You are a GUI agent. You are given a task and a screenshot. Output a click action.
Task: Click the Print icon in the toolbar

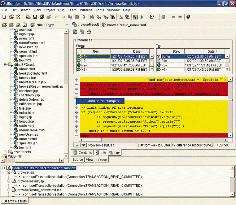point(48,17)
